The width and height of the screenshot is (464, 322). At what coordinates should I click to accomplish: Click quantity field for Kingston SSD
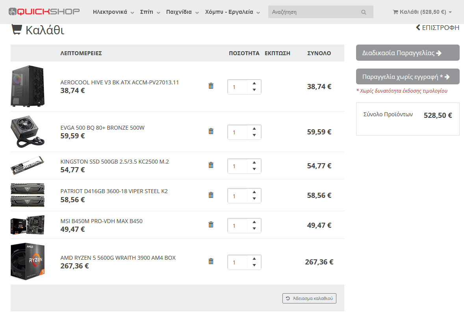[x=238, y=166]
